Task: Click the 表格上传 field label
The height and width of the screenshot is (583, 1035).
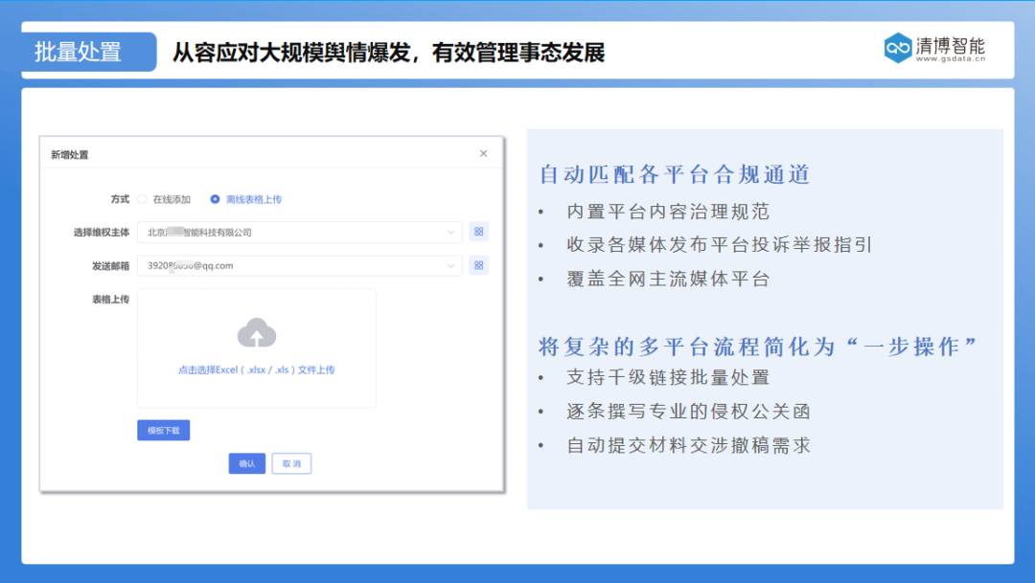Action: 110,300
